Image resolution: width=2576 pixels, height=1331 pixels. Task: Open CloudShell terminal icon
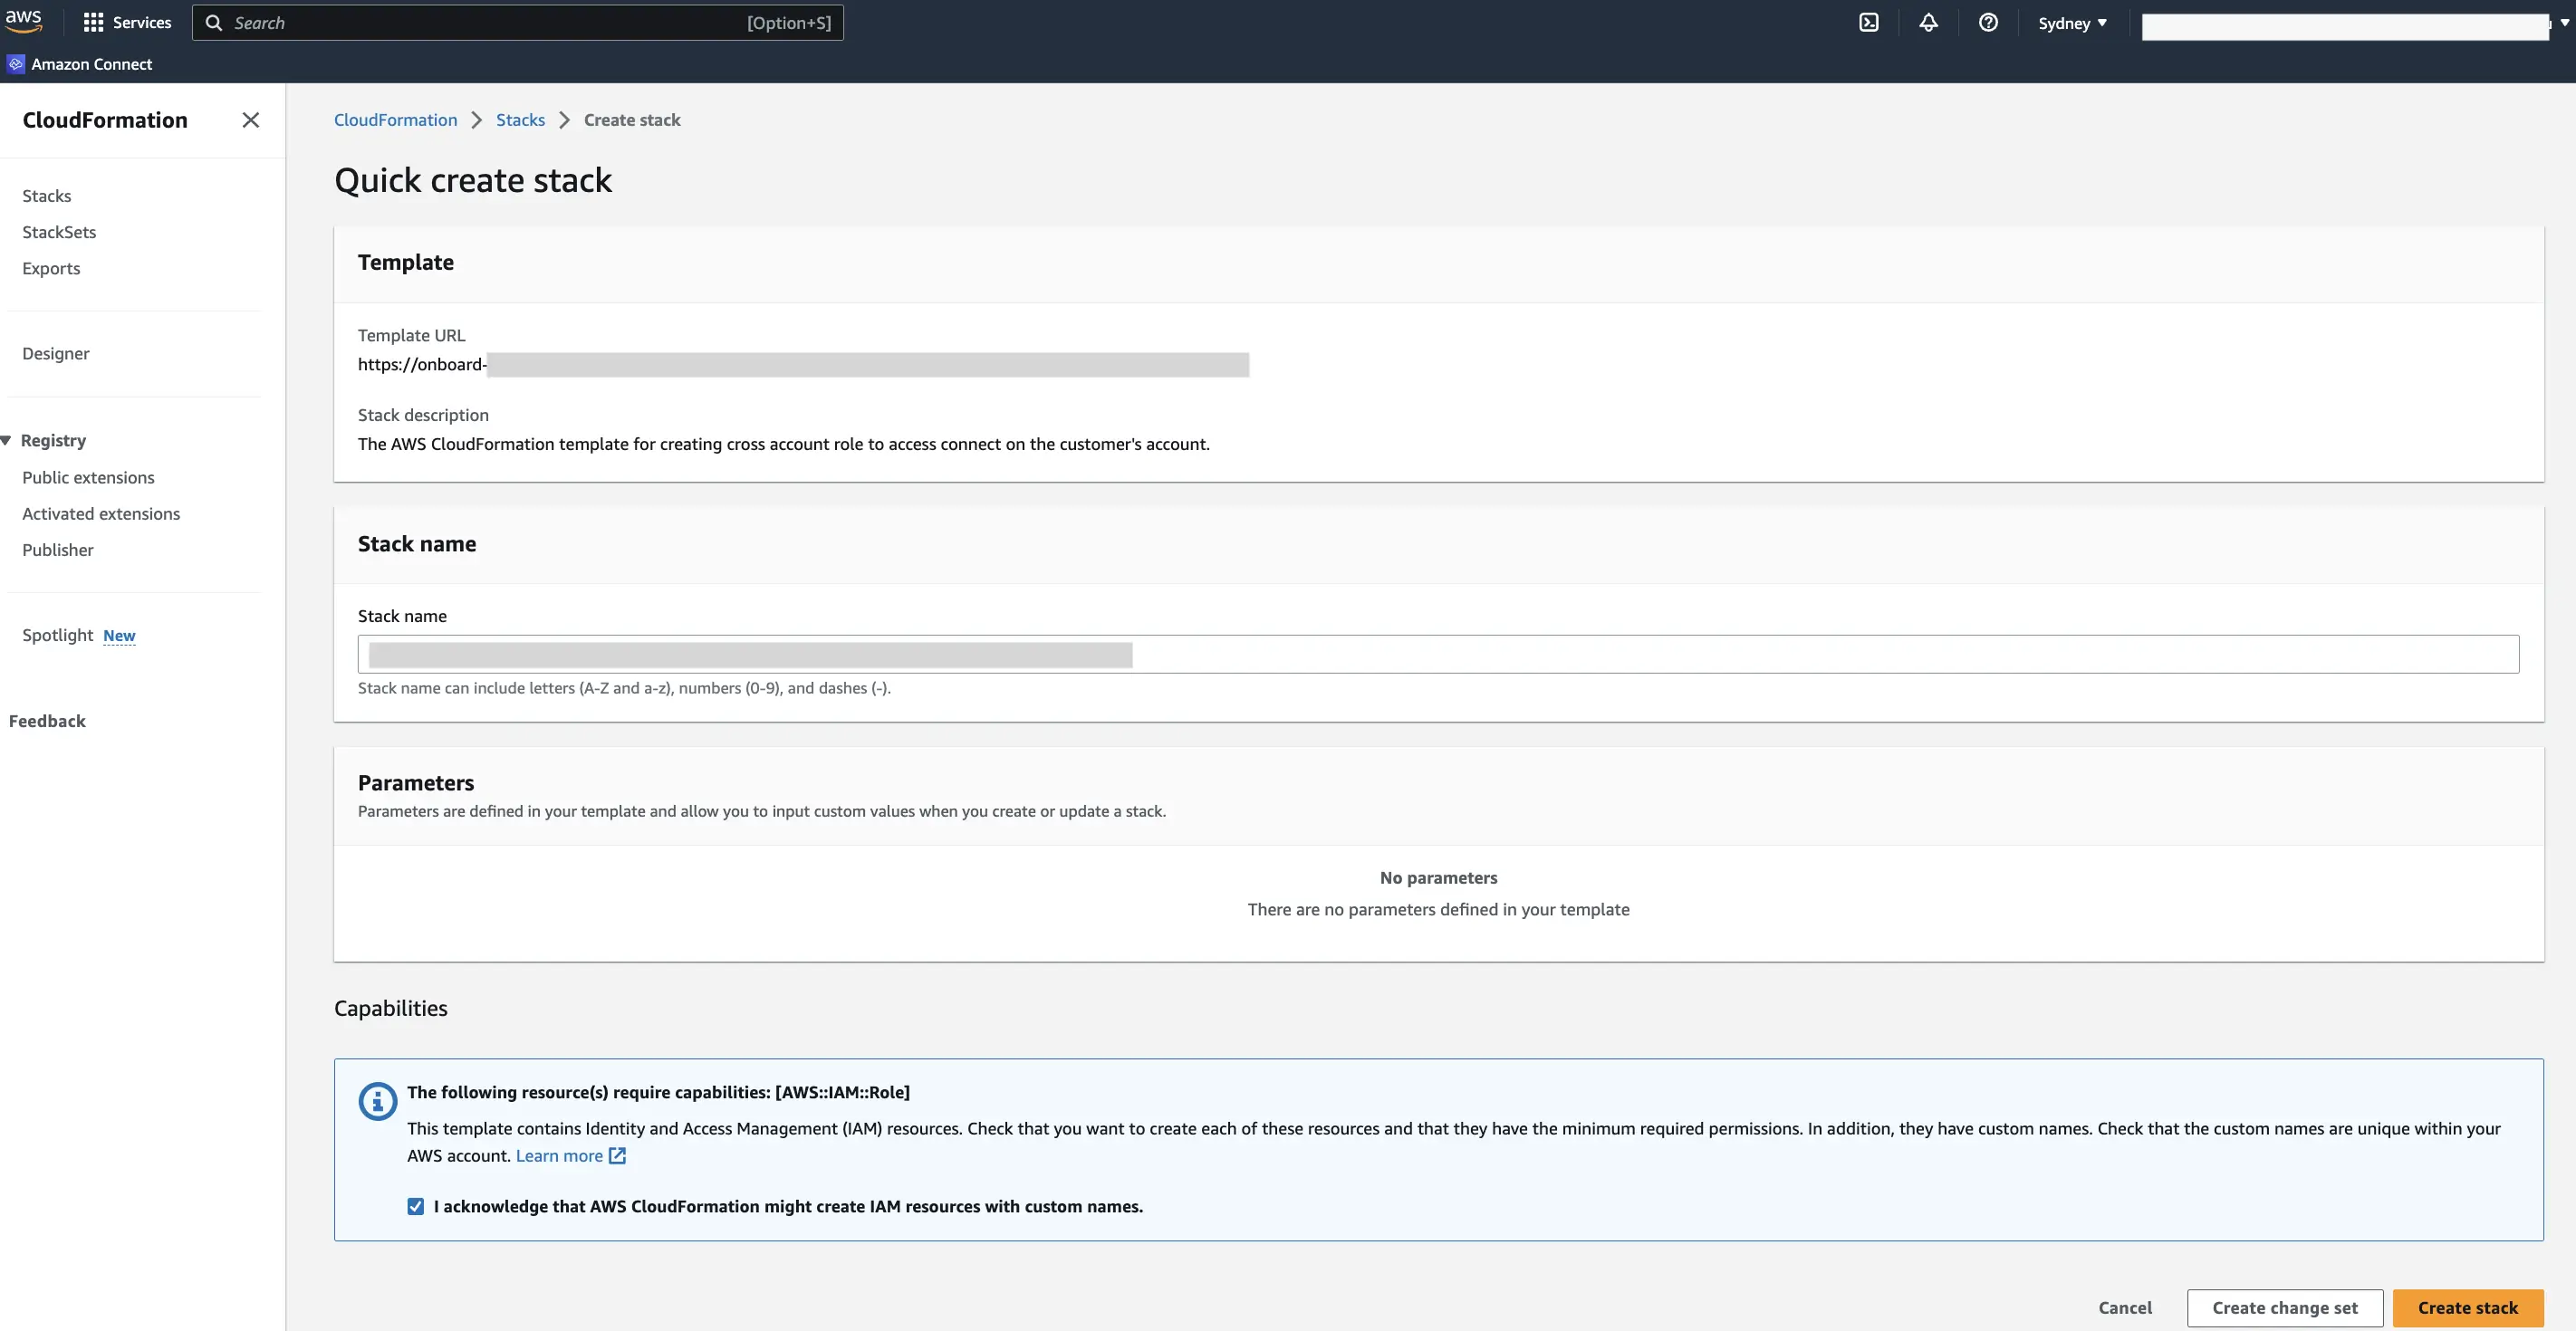pyautogui.click(x=1868, y=22)
